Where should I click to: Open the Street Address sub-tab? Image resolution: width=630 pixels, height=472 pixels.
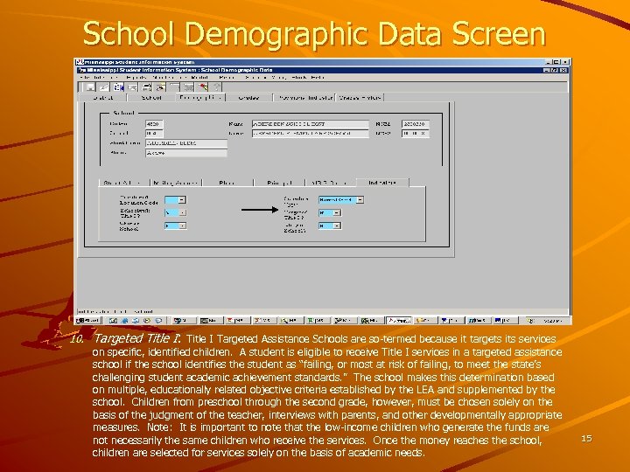click(123, 183)
